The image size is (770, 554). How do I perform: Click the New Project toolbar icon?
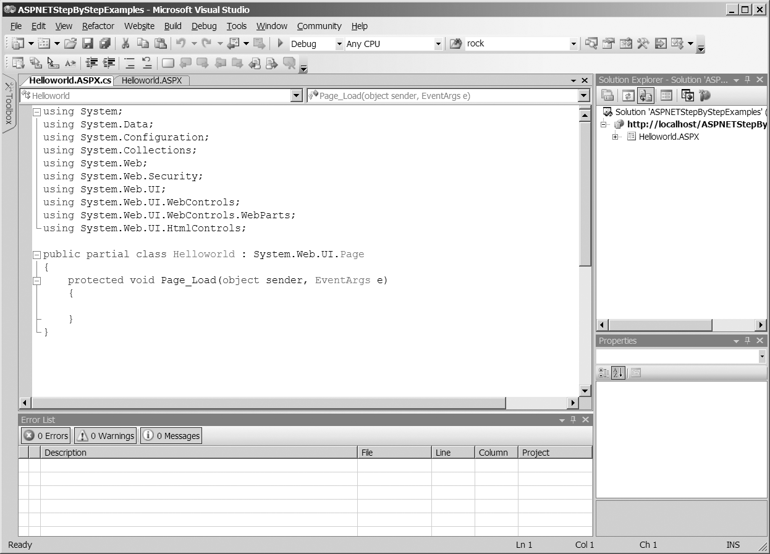tap(18, 43)
